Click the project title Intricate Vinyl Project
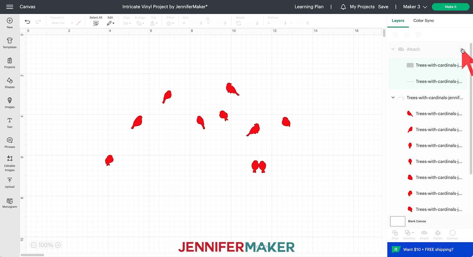 click(x=165, y=7)
